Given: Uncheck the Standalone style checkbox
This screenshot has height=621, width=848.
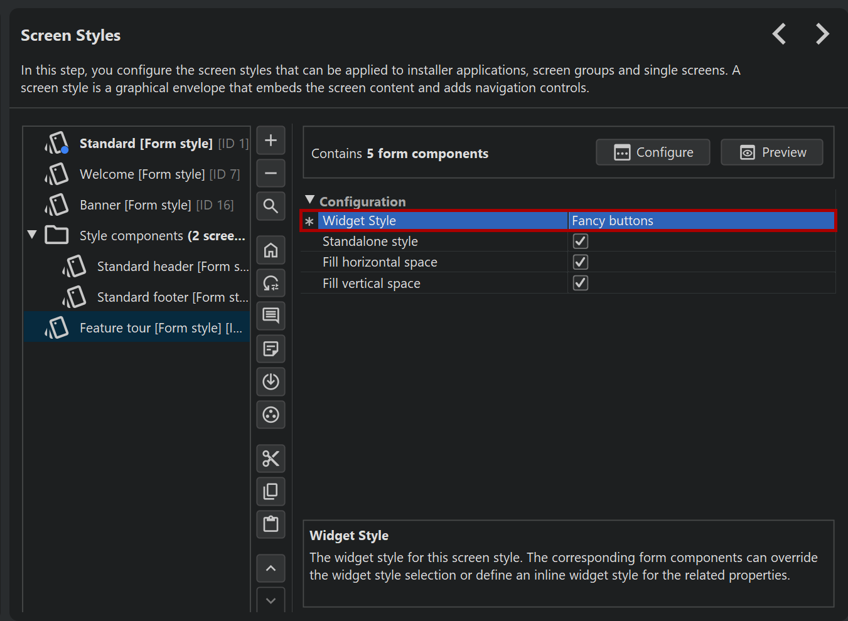Looking at the screenshot, I should pyautogui.click(x=581, y=242).
